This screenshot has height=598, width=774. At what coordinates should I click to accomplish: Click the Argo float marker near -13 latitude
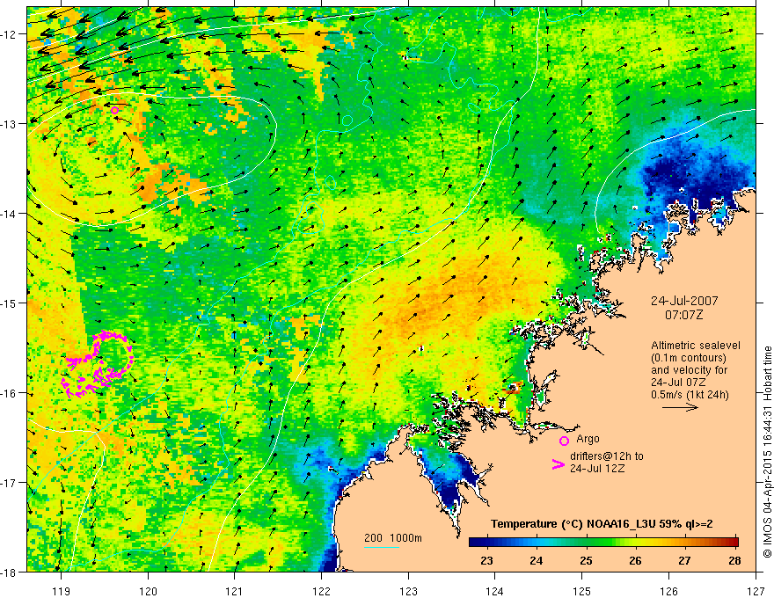114,111
